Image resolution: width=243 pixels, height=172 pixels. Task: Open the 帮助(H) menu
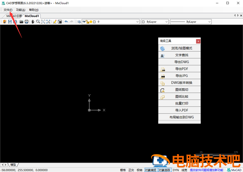point(34,10)
